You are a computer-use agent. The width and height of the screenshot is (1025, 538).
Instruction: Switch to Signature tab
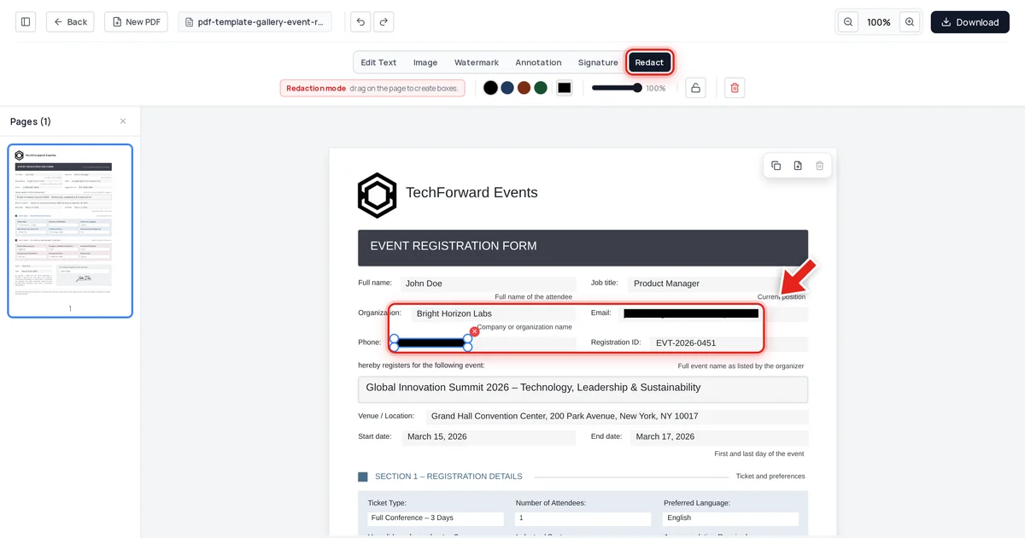coord(598,62)
